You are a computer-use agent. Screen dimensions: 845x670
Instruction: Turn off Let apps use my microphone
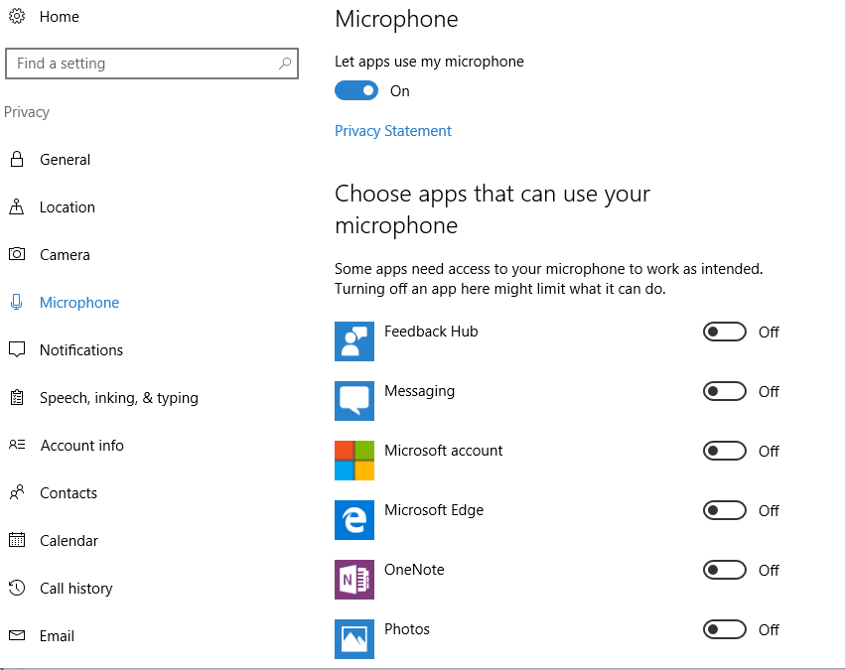(356, 90)
